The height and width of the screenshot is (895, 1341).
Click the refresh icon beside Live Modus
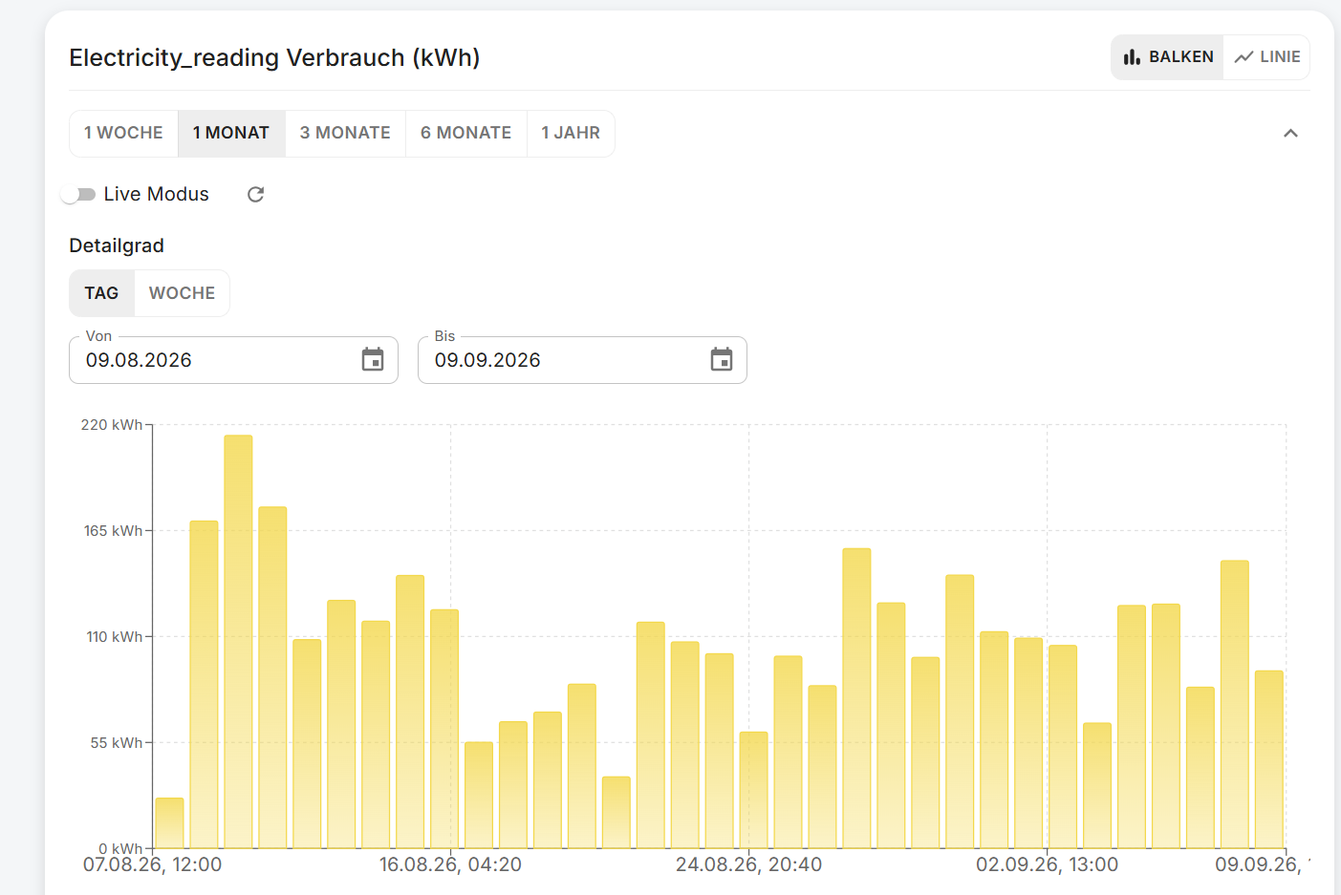tap(255, 195)
